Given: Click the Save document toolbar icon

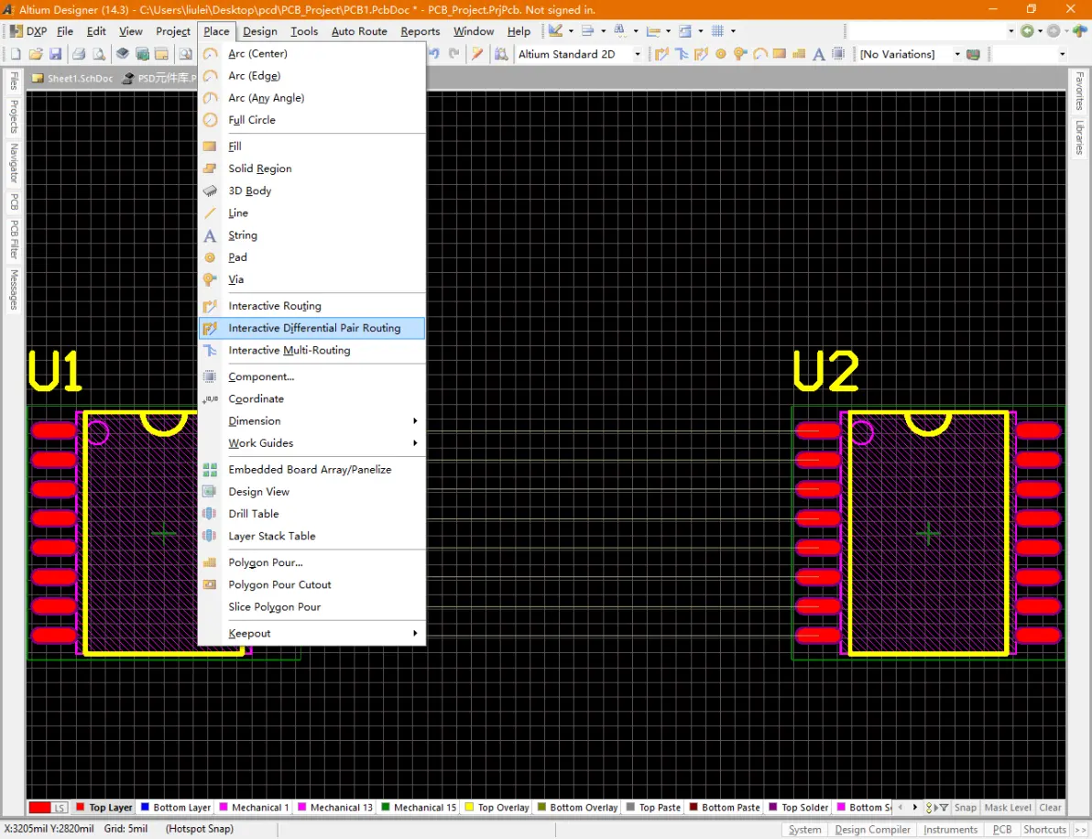Looking at the screenshot, I should point(56,54).
